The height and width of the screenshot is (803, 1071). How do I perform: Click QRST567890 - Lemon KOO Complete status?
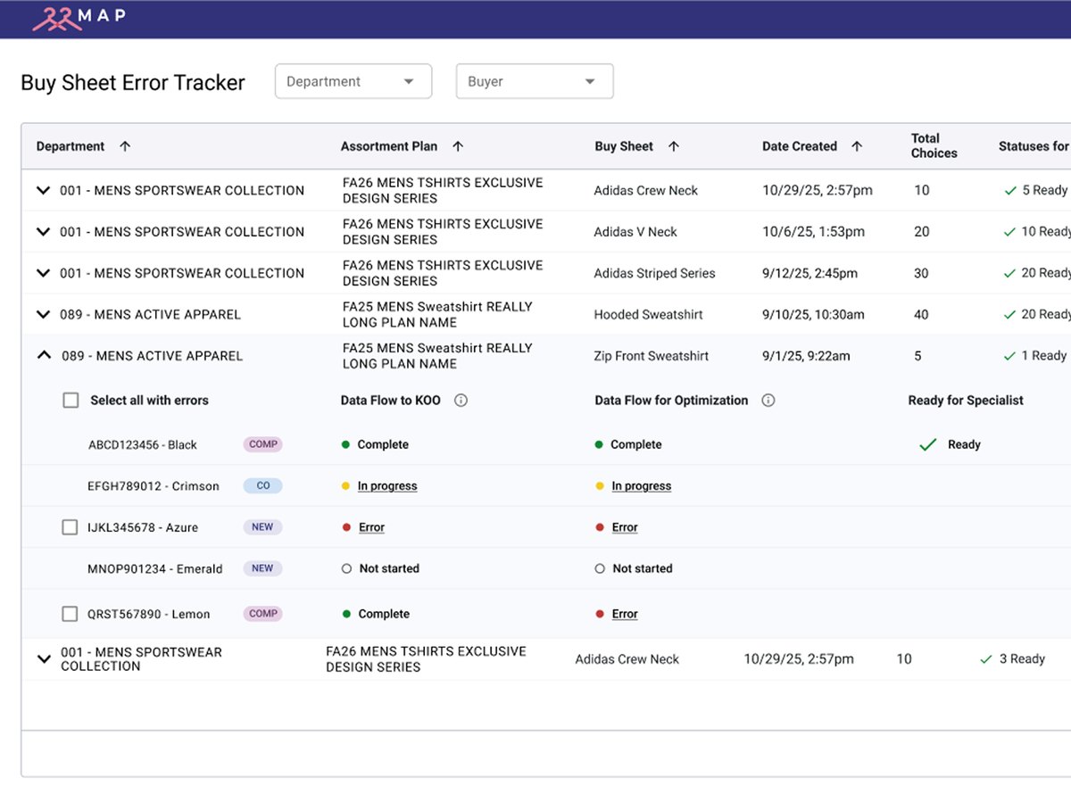[x=384, y=614]
